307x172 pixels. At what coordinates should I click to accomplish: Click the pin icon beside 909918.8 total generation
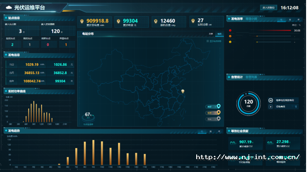point(82,21)
